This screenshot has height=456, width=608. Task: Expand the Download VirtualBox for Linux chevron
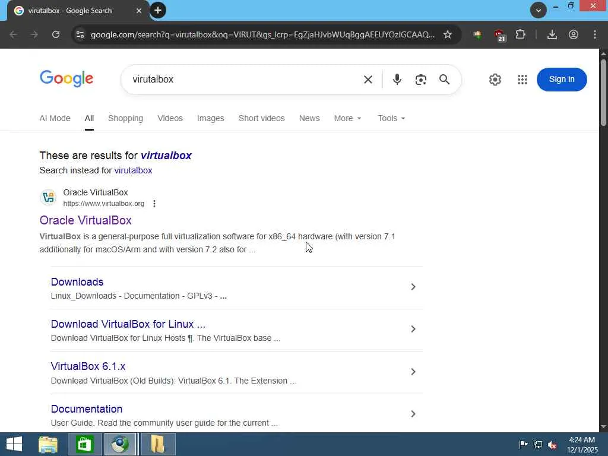pos(413,329)
